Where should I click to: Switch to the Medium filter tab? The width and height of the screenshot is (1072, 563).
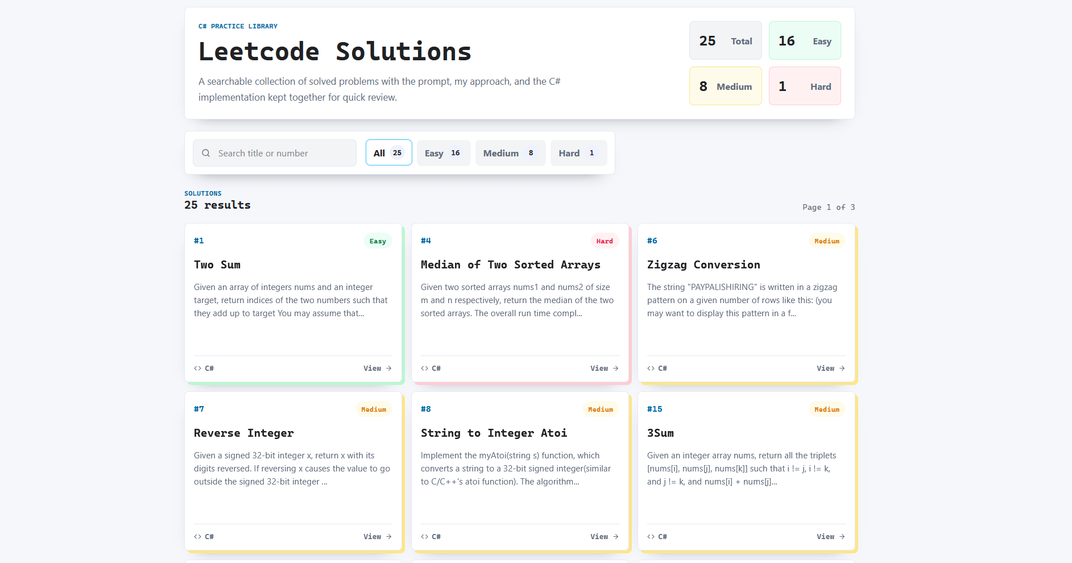pos(511,153)
